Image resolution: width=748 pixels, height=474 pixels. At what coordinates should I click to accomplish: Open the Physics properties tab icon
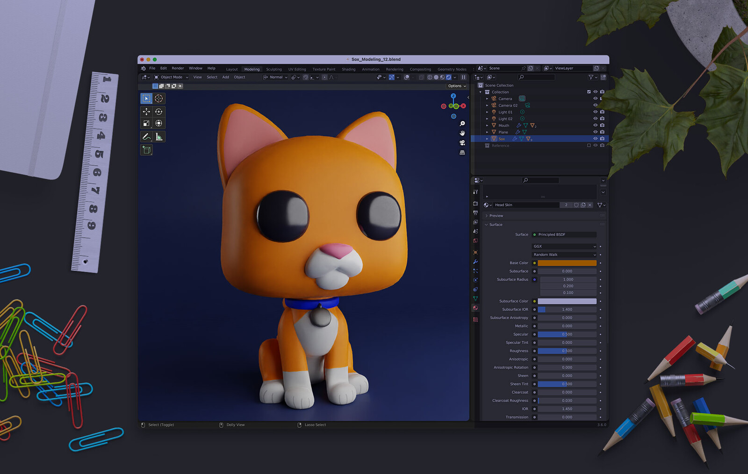(x=475, y=280)
